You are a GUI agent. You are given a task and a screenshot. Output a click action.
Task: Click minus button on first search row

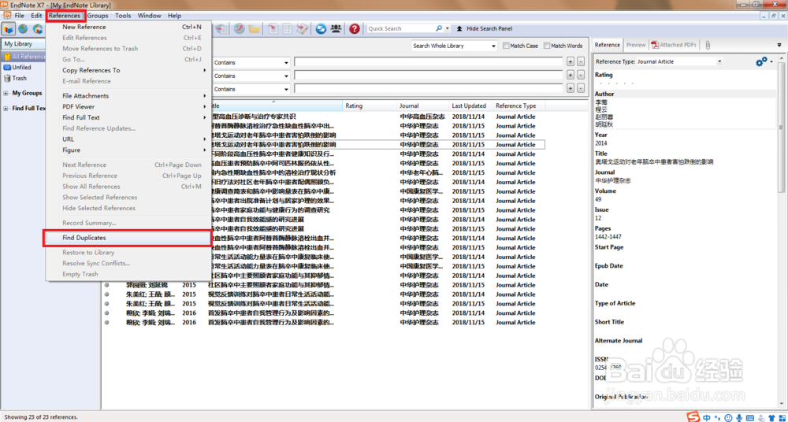(x=581, y=61)
